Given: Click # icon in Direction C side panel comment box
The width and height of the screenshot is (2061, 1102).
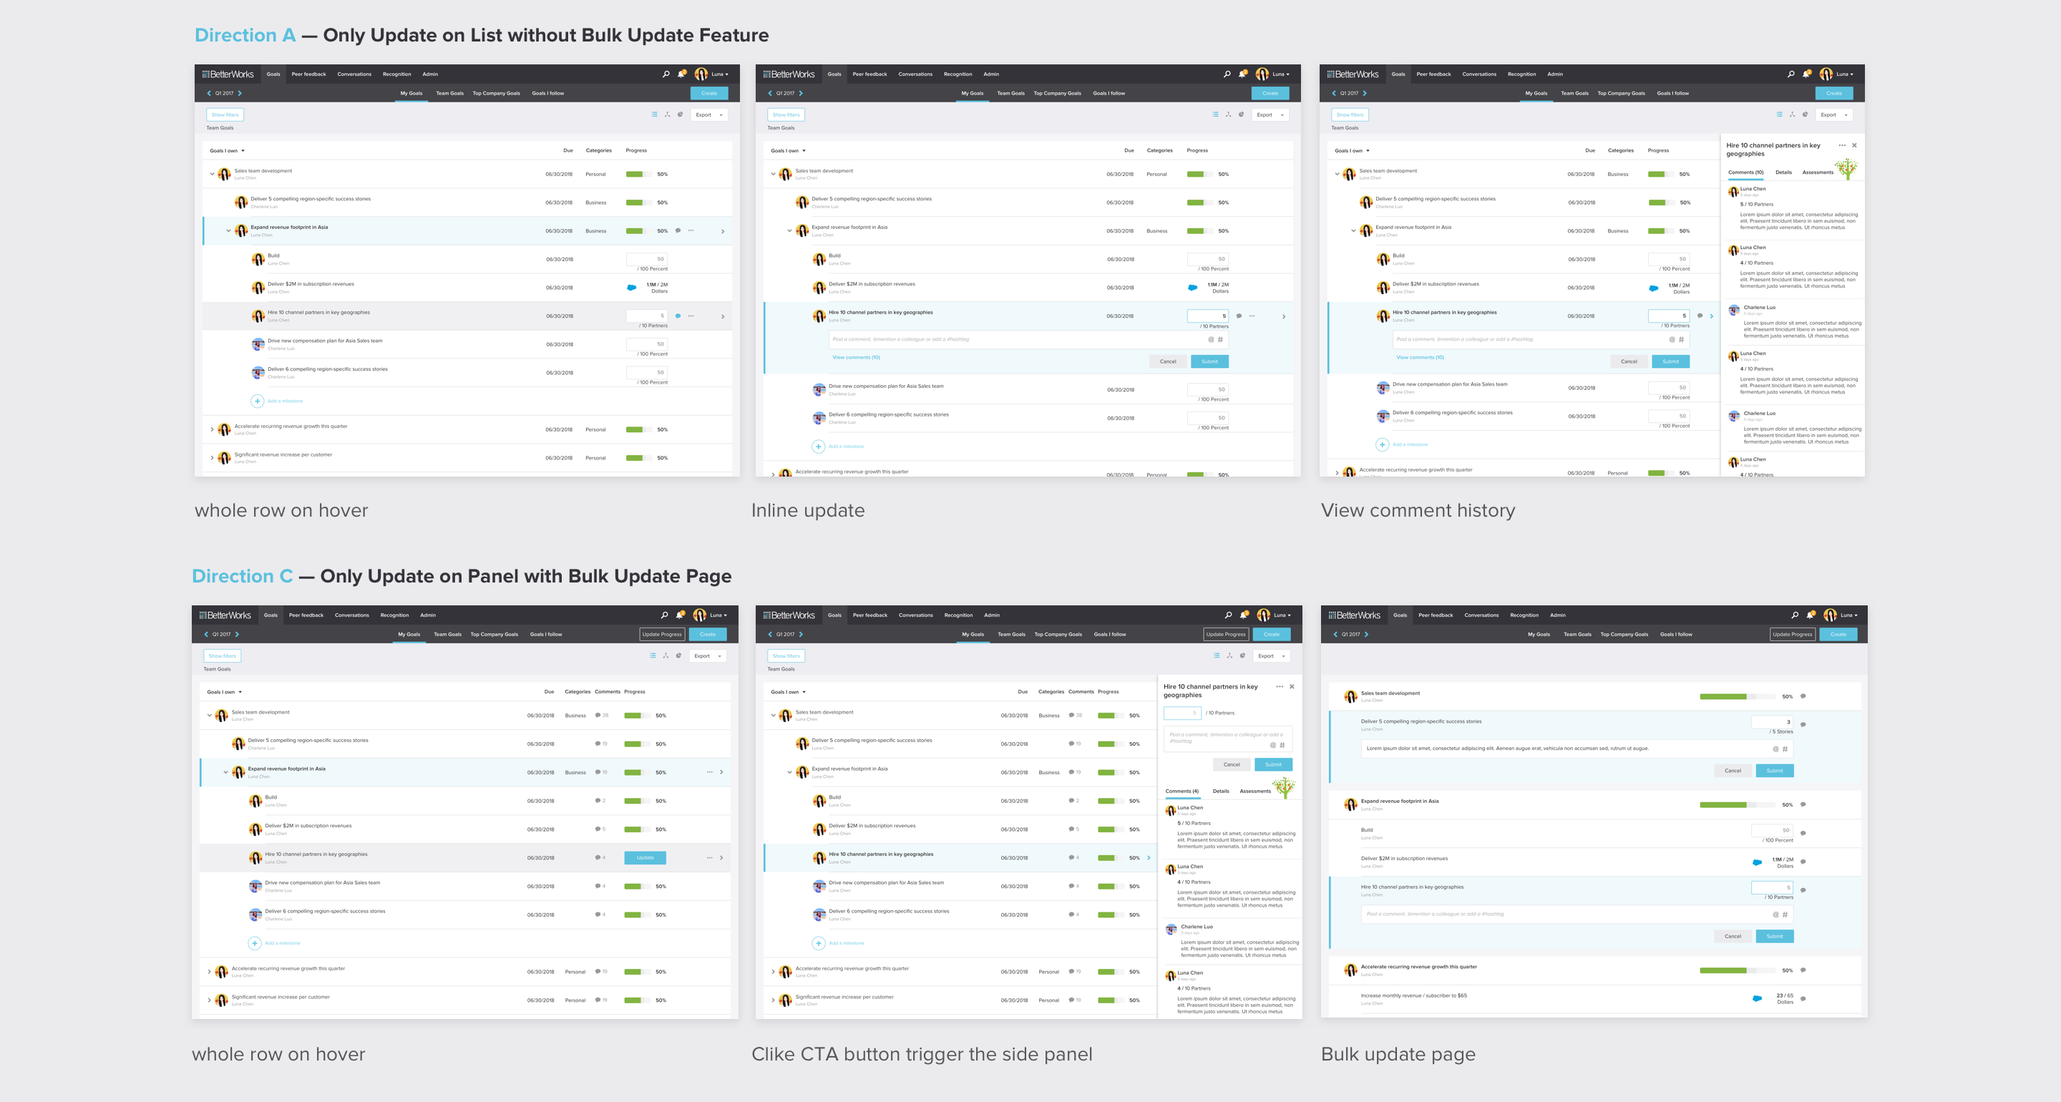Looking at the screenshot, I should point(1282,745).
